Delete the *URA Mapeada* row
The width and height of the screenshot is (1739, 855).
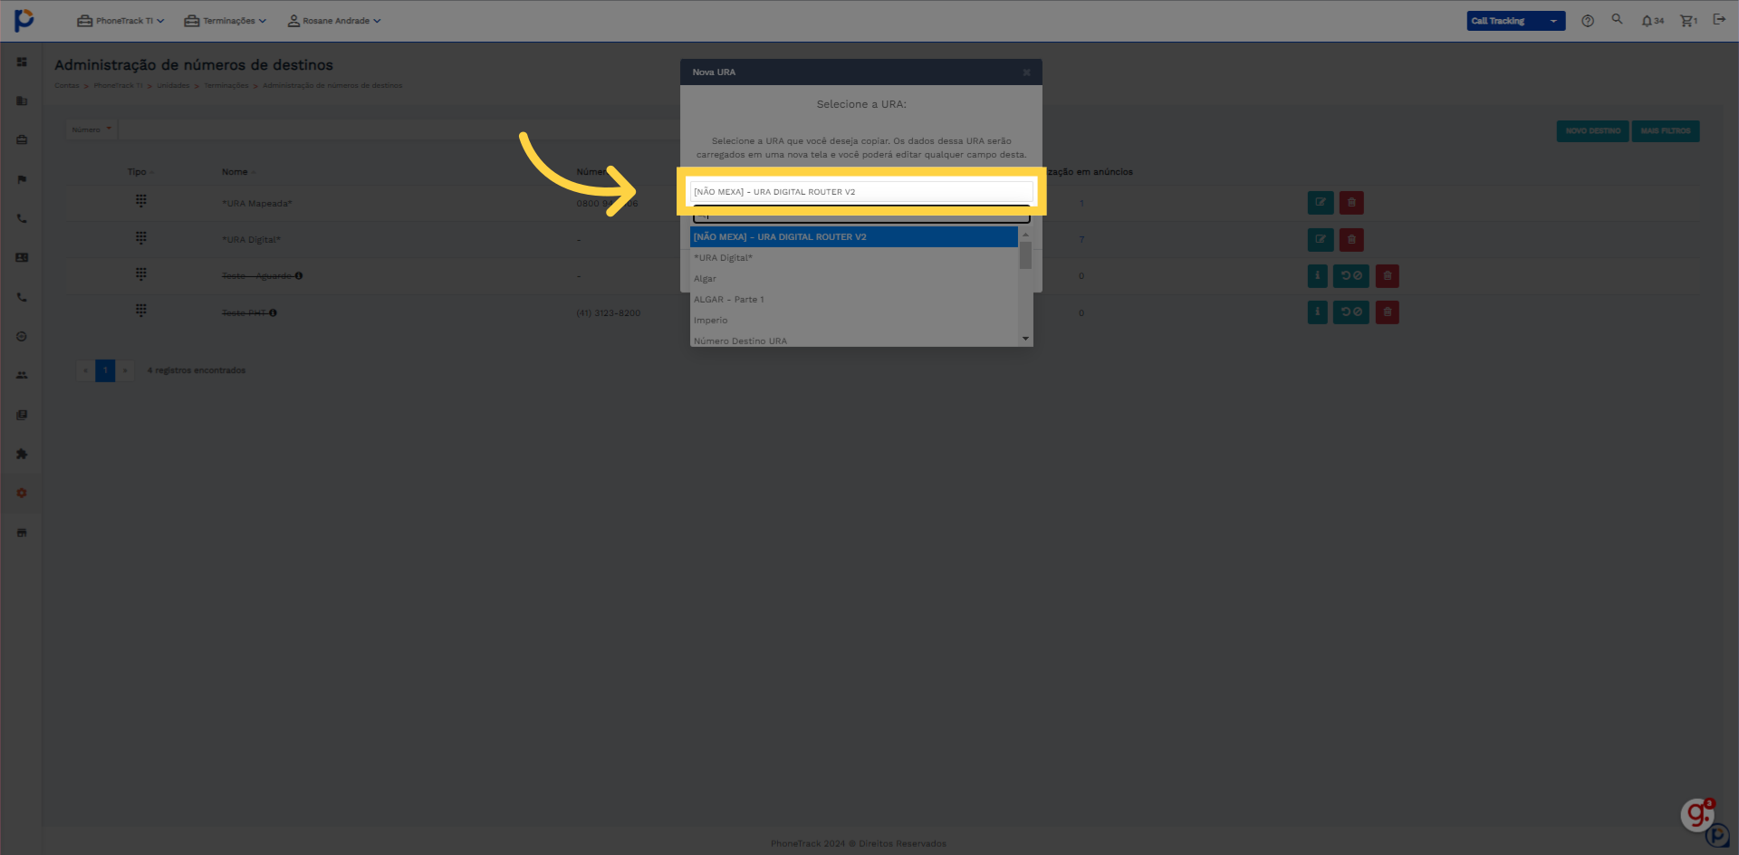pos(1351,203)
